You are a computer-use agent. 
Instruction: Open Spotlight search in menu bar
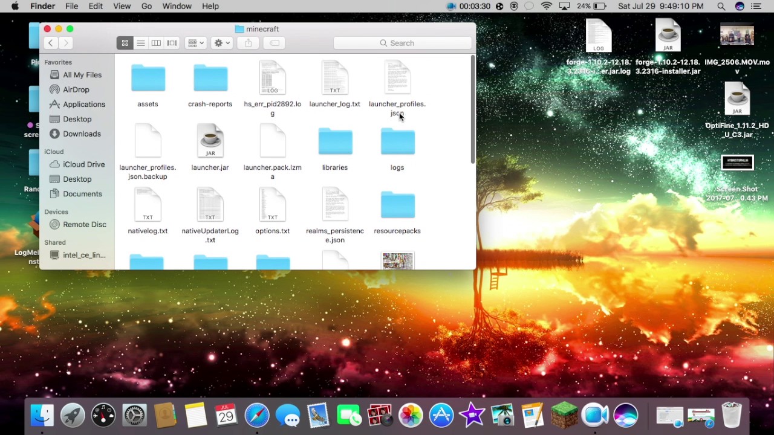point(721,6)
